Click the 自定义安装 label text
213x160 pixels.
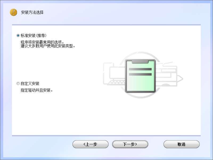point(30,83)
